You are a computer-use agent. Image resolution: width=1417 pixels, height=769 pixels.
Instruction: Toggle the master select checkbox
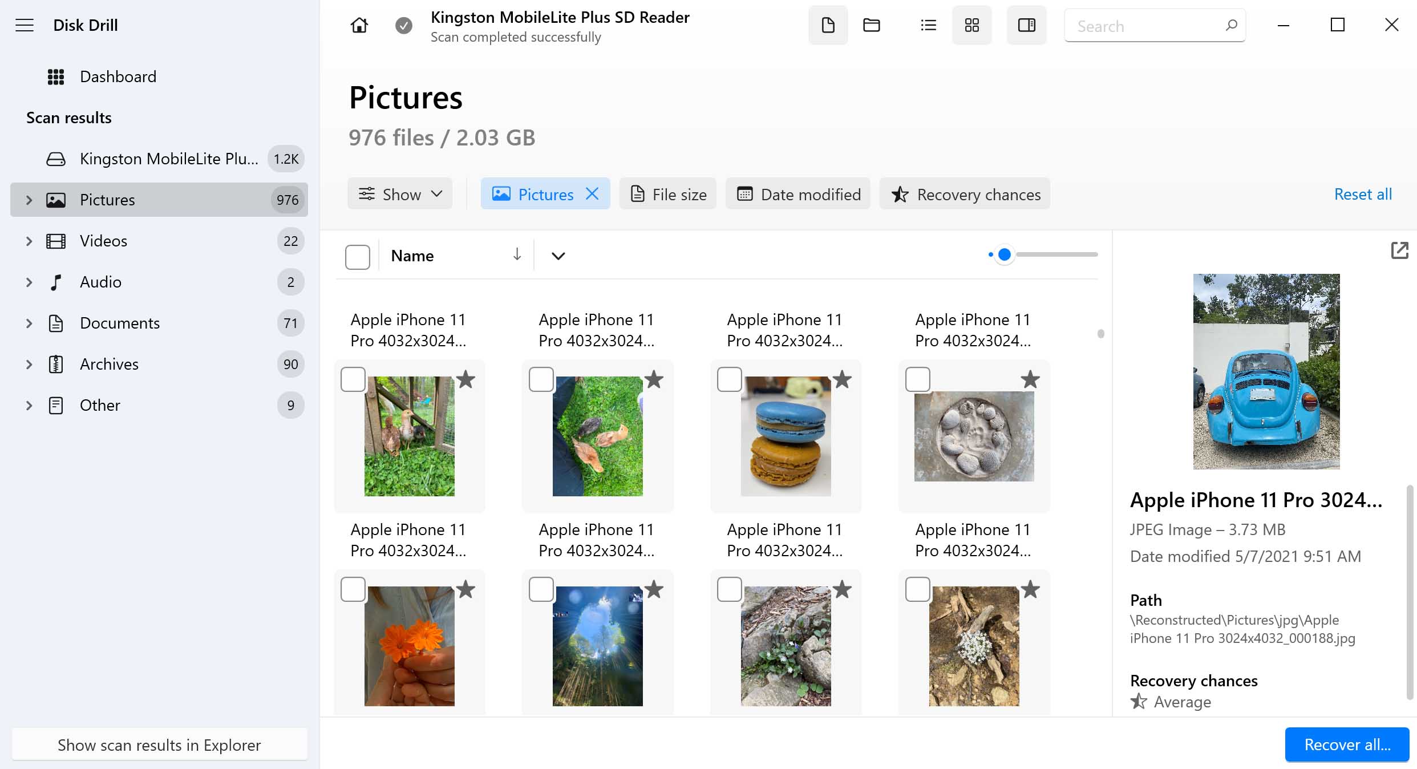pyautogui.click(x=358, y=256)
